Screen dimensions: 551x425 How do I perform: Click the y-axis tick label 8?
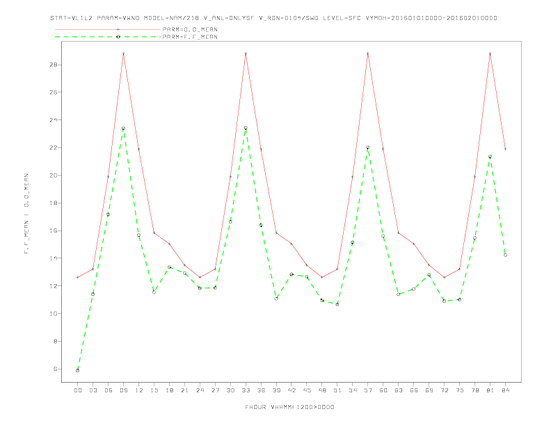pos(56,341)
